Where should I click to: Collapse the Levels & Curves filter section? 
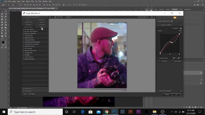[x=158, y=25]
